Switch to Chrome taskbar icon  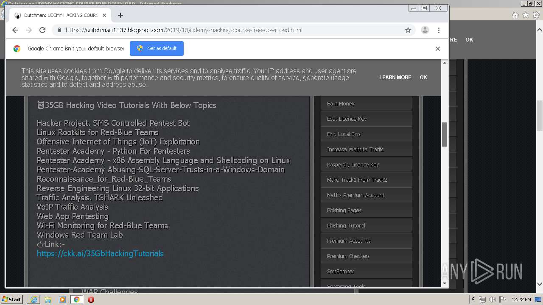coord(76,299)
